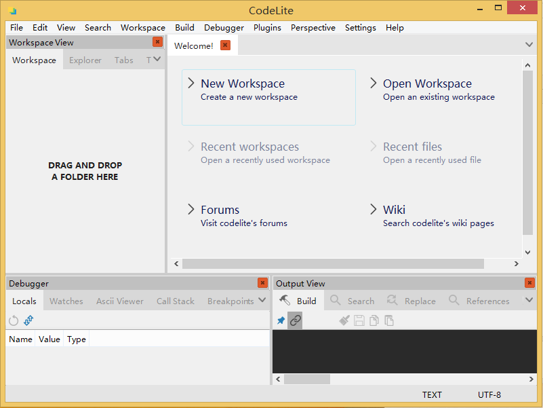Clear the build output with the brush icon
Image resolution: width=543 pixels, height=408 pixels.
[x=344, y=320]
